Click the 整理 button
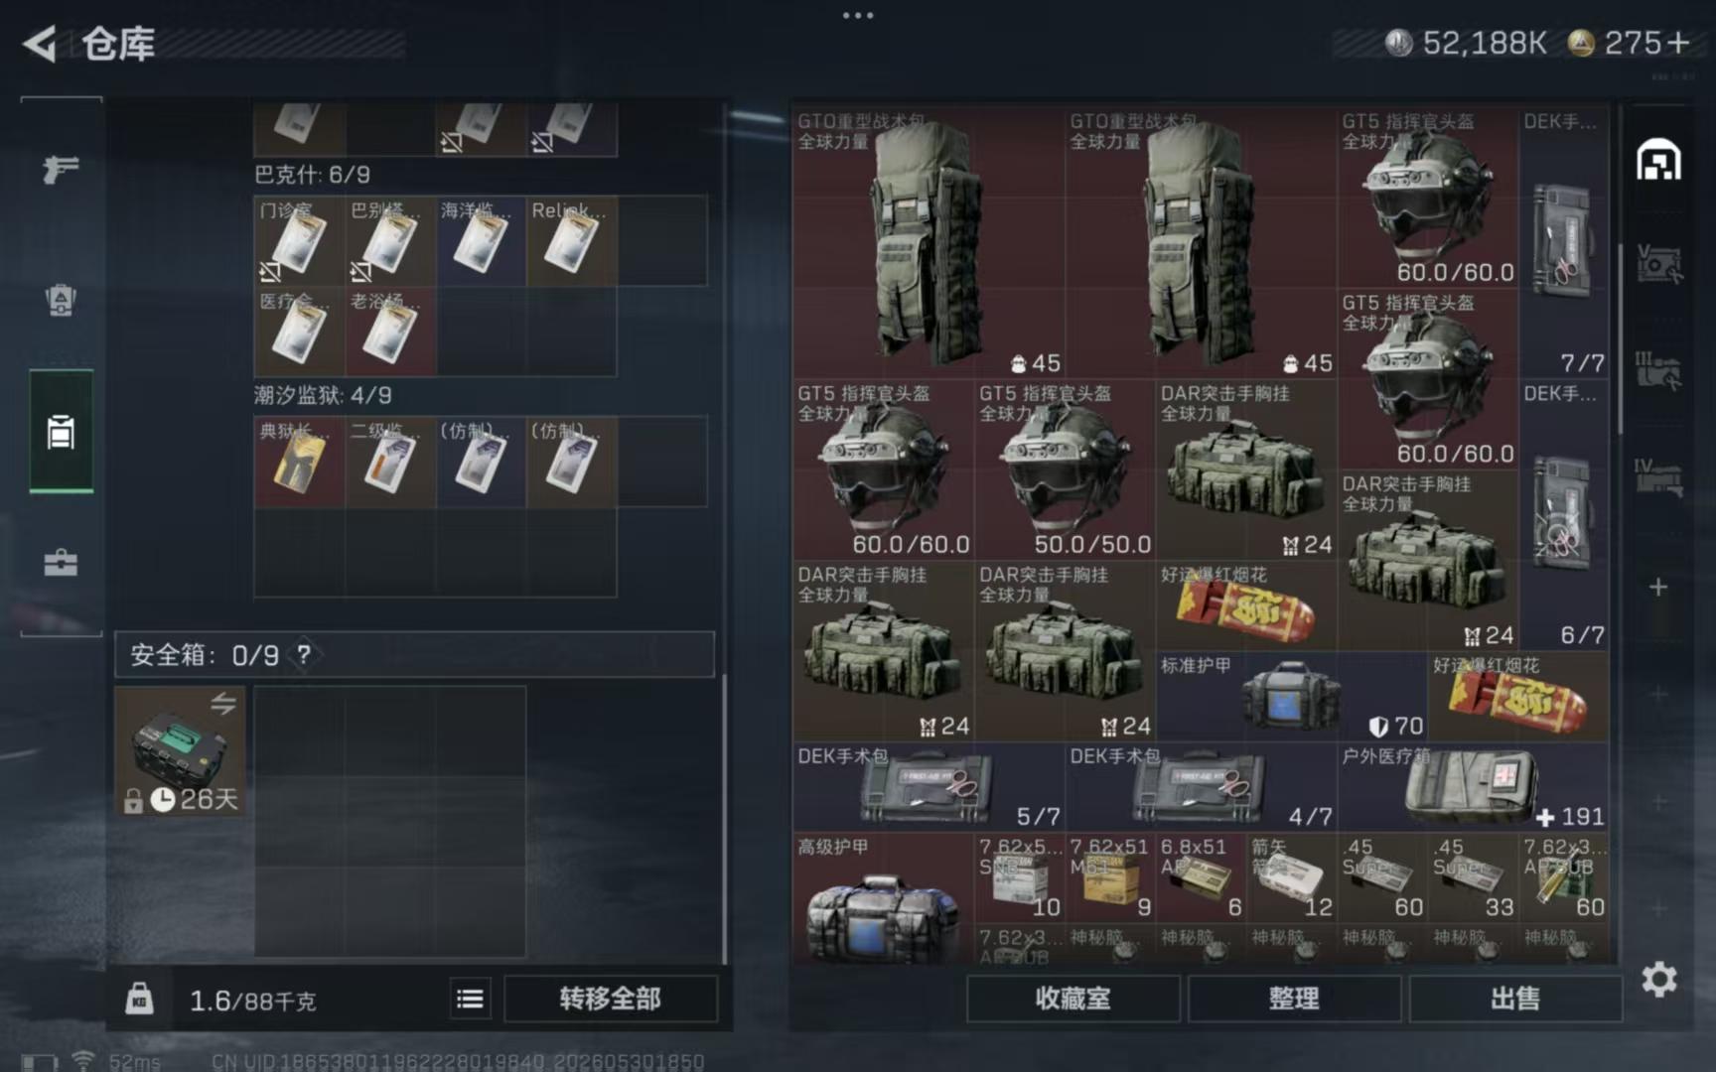The height and width of the screenshot is (1072, 1716). 1294,999
